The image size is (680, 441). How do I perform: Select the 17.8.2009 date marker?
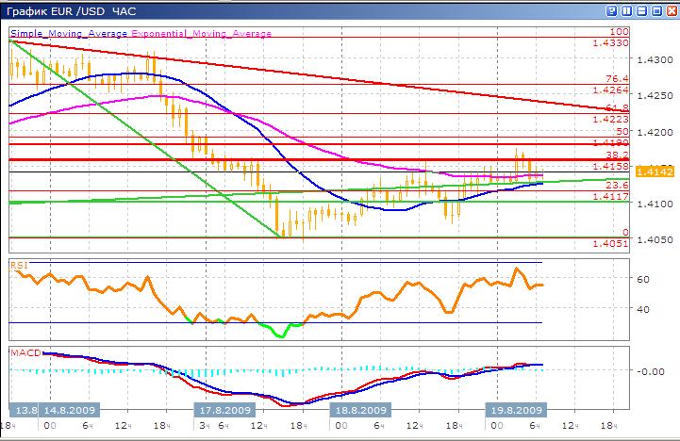click(225, 411)
